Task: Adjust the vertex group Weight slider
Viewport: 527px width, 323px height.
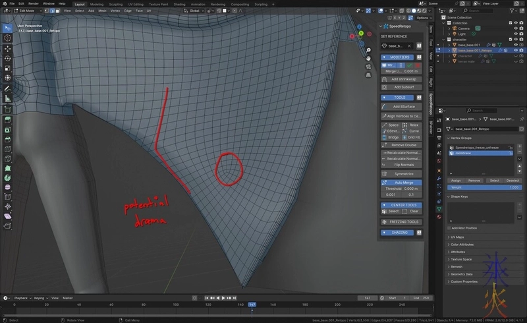Action: pos(484,187)
